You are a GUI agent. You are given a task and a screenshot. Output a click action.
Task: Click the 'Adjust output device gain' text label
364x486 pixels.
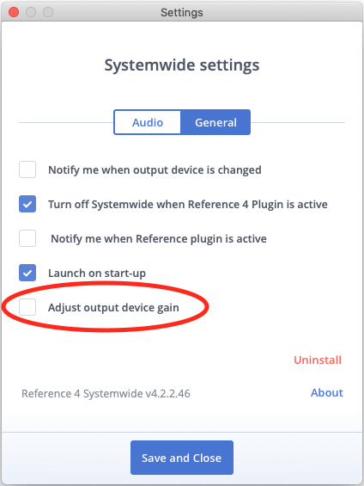click(x=113, y=307)
